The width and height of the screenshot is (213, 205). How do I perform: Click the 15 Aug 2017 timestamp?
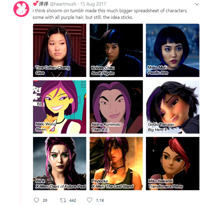(x=93, y=4)
